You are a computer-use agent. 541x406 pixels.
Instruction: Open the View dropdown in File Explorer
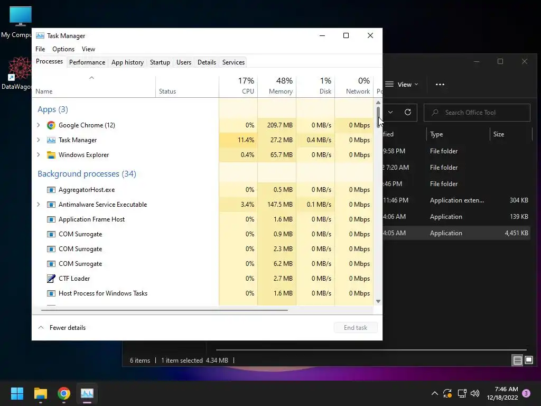[x=402, y=84]
